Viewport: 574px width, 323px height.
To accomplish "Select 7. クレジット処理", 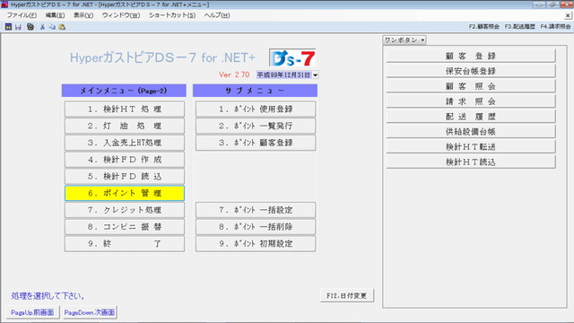I will (125, 210).
